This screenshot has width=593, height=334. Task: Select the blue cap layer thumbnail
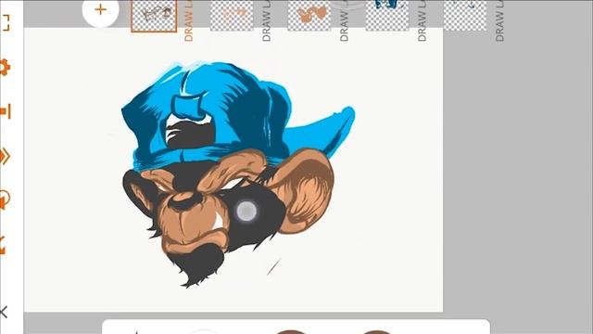[387, 15]
